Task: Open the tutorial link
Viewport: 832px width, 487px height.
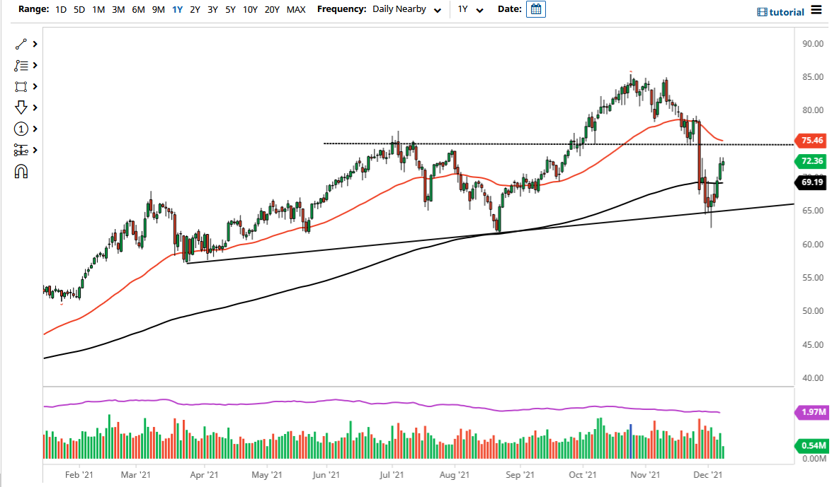Action: click(780, 11)
